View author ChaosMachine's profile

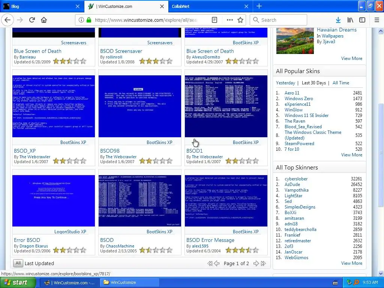pos(120,246)
